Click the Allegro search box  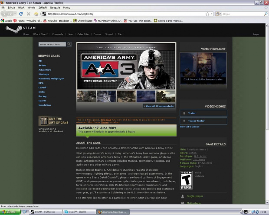pos(243,14)
